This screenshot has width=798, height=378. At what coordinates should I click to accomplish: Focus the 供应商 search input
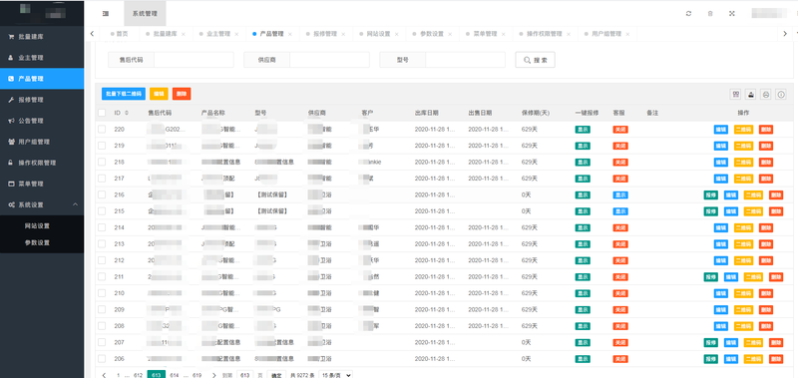[330, 60]
